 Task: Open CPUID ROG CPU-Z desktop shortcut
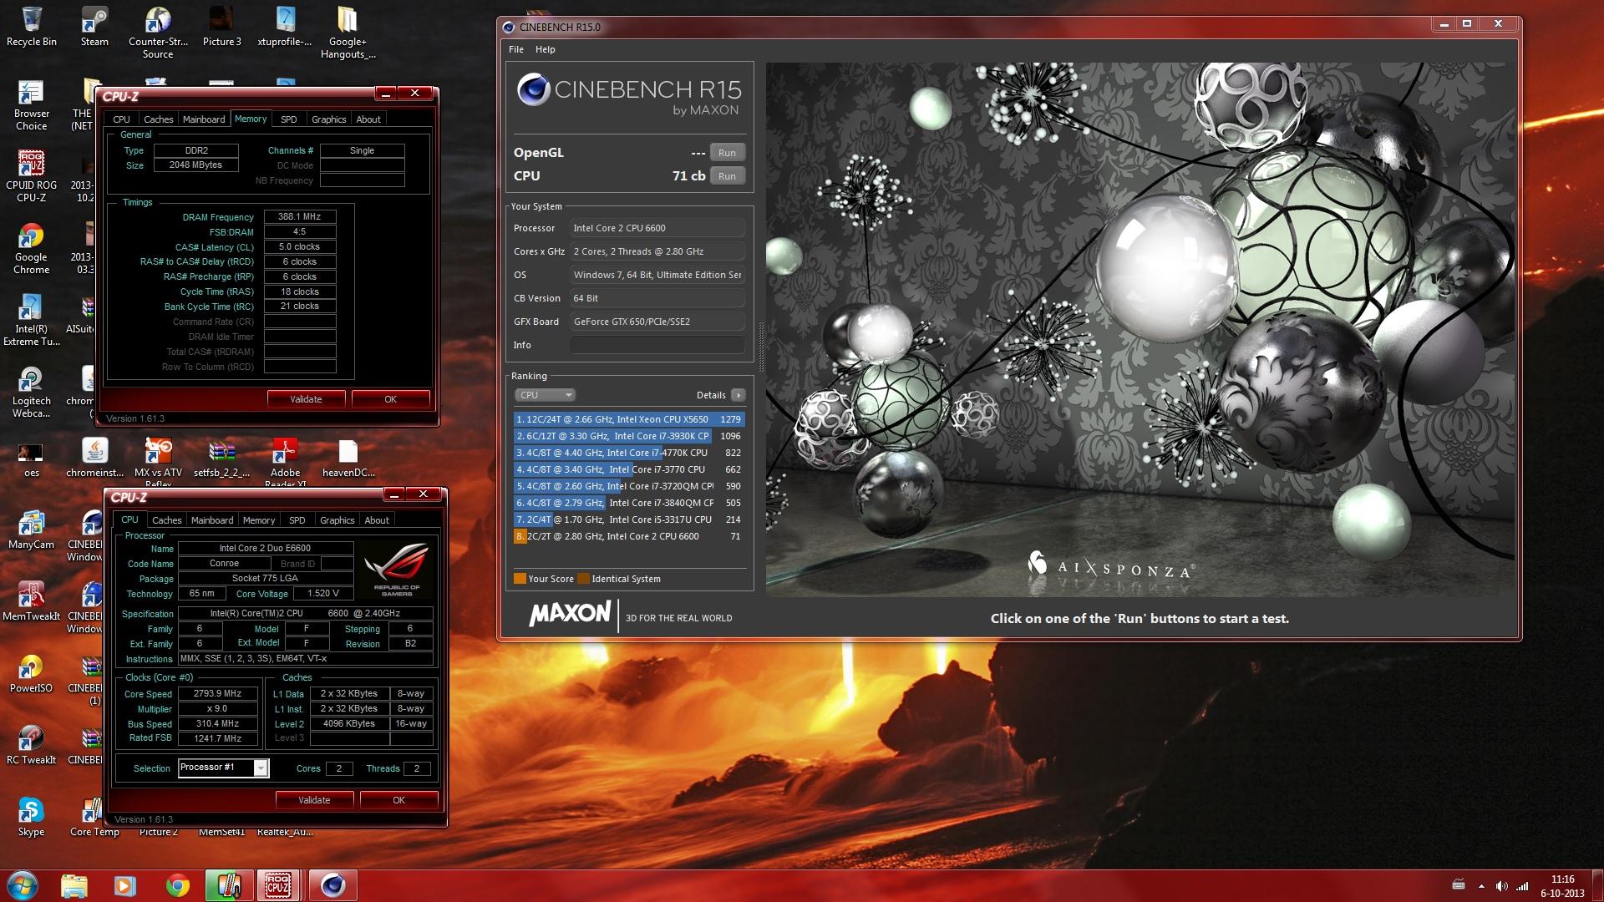click(31, 176)
